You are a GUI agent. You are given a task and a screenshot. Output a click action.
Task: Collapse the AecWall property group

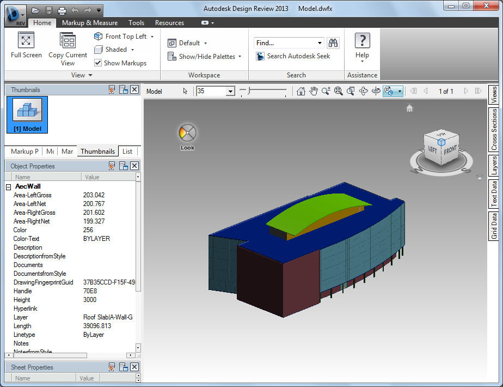(9, 186)
